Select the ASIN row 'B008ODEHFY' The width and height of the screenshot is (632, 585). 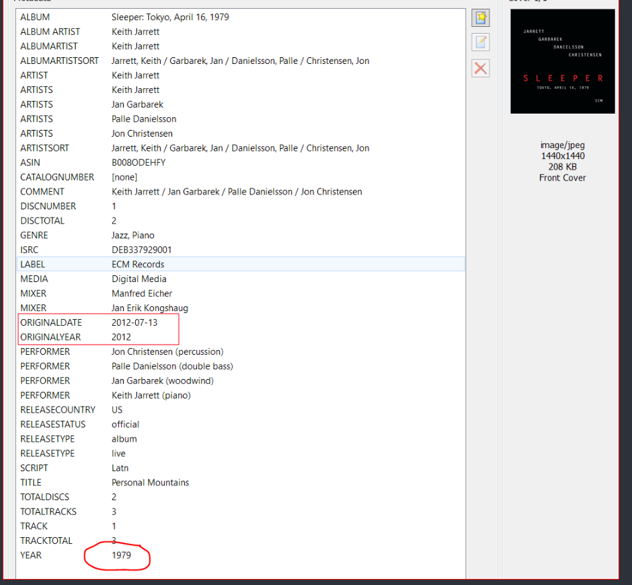pyautogui.click(x=241, y=163)
